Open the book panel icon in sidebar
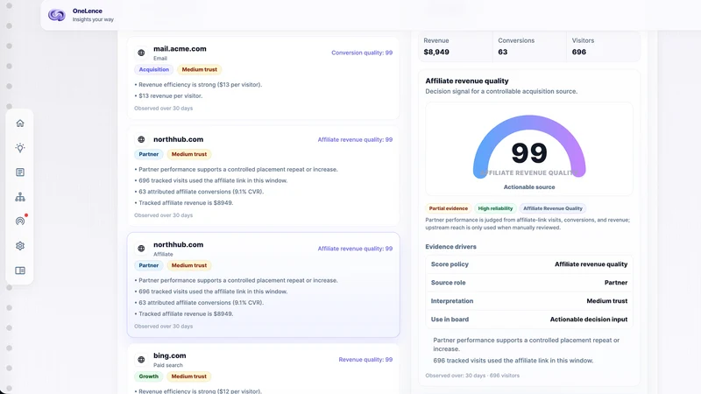This screenshot has height=394, width=701. (20, 271)
